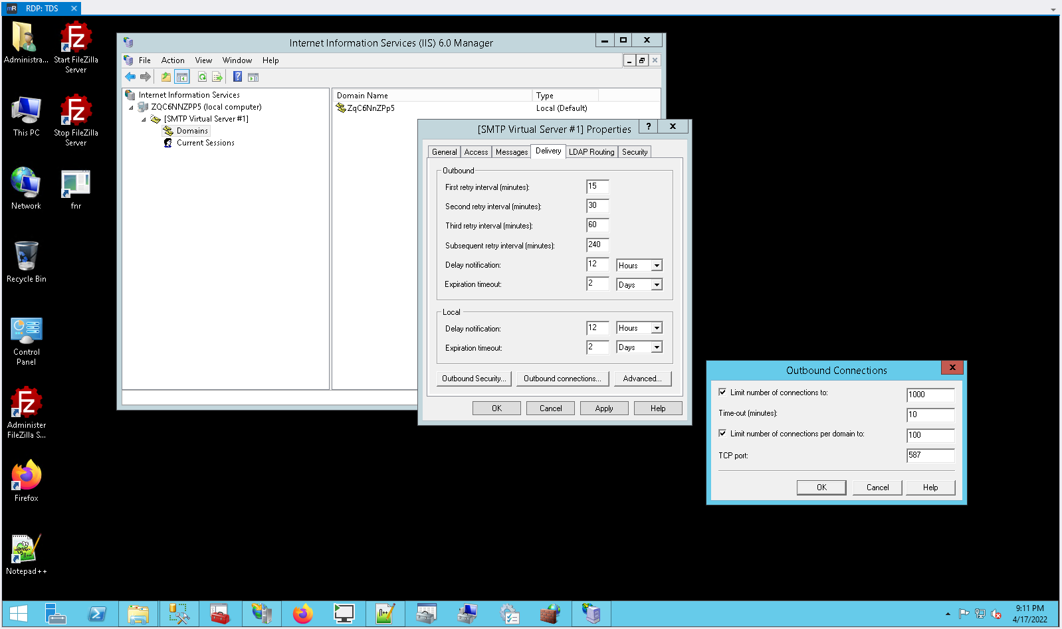
Task: Click the Subsequent retry interval field
Action: pyautogui.click(x=597, y=245)
